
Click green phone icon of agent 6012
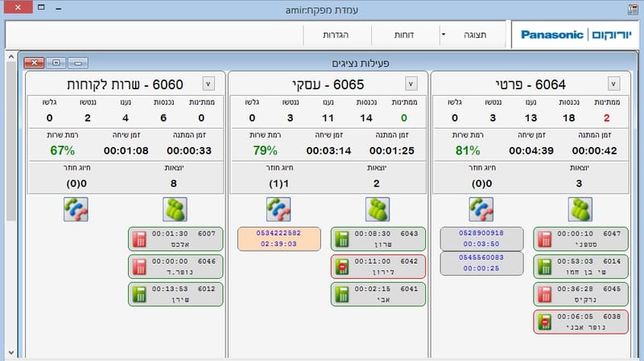coord(139,294)
